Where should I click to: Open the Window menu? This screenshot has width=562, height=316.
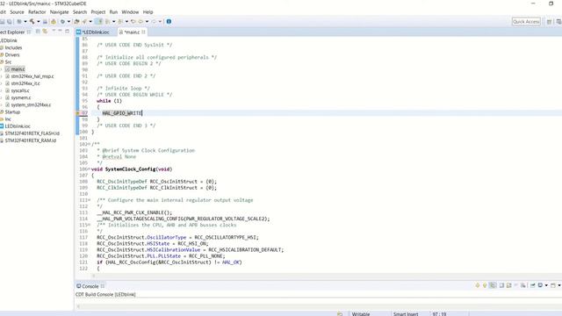tap(130, 11)
